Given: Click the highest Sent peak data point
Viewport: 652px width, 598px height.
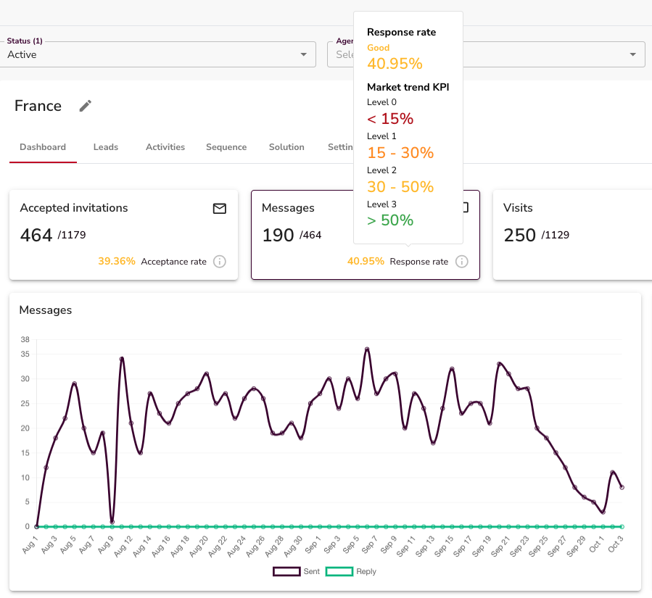Looking at the screenshot, I should coord(367,349).
